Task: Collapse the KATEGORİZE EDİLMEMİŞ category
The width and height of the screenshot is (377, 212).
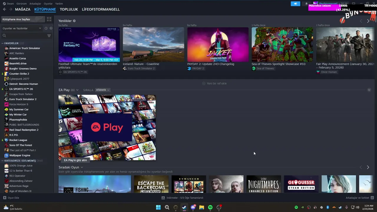Action: 2,161
